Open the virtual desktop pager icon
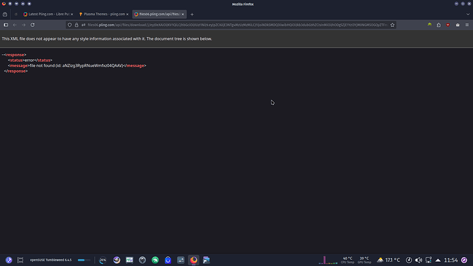Image resolution: width=473 pixels, height=266 pixels. [x=20, y=260]
